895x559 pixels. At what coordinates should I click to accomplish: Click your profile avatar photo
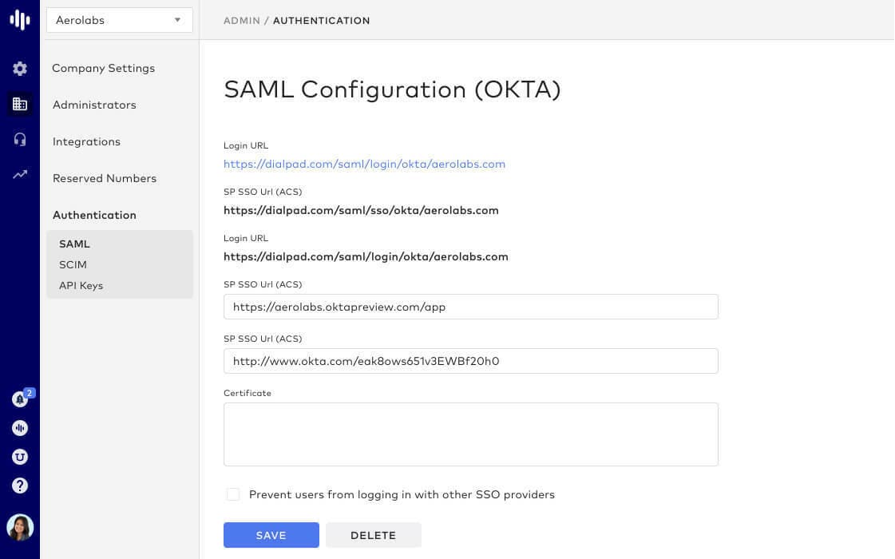20,527
